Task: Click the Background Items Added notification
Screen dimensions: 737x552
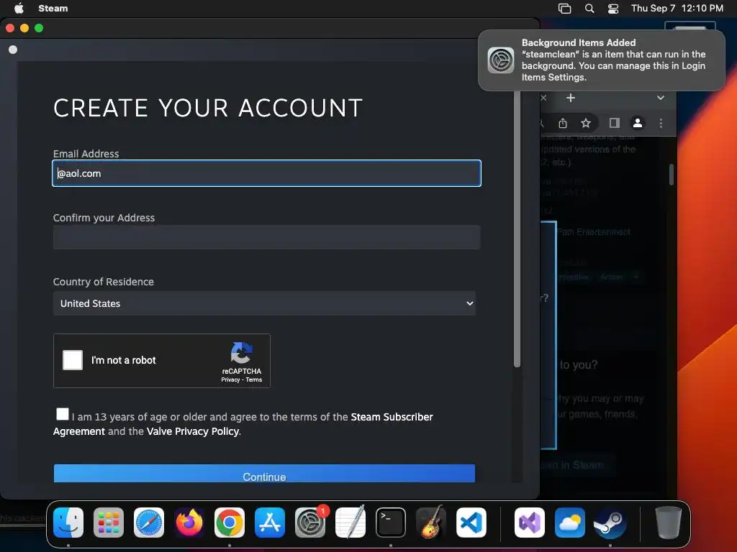Action: (601, 60)
